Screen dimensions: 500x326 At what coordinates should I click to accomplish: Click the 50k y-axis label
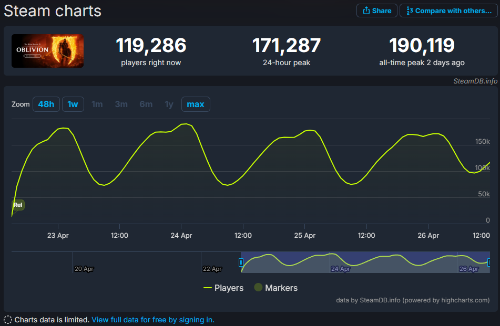tap(484, 194)
